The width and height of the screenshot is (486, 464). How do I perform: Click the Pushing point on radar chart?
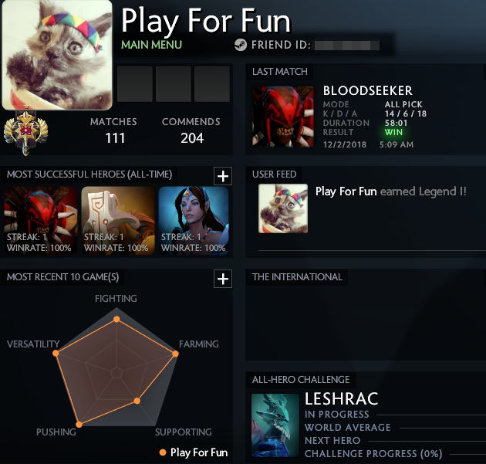79,425
